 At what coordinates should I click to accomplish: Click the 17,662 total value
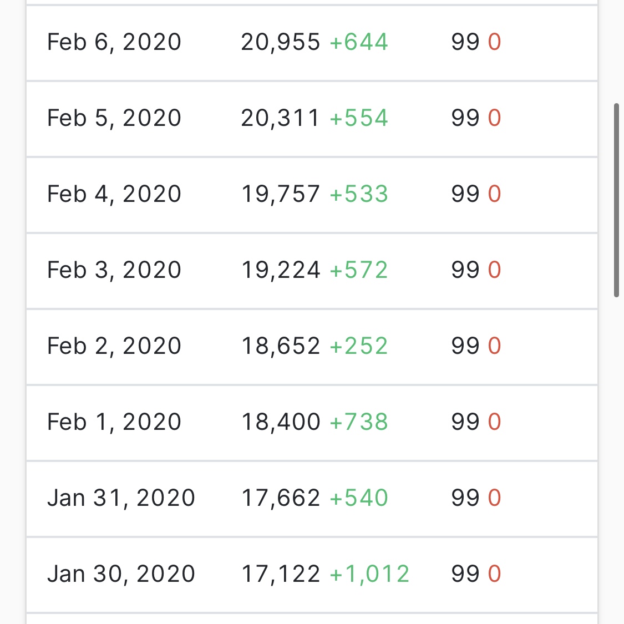[280, 498]
